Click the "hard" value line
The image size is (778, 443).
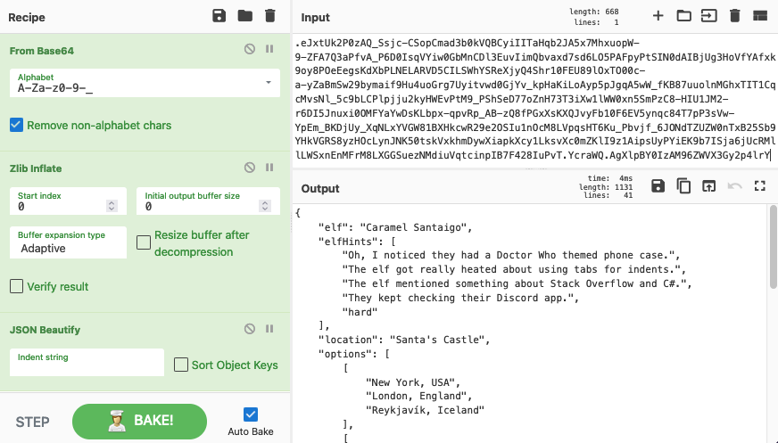[360, 312]
